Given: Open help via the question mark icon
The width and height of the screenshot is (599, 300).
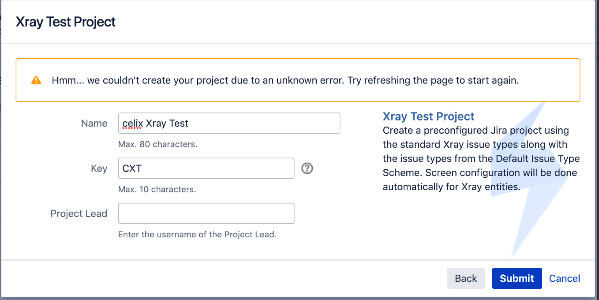Looking at the screenshot, I should (307, 168).
